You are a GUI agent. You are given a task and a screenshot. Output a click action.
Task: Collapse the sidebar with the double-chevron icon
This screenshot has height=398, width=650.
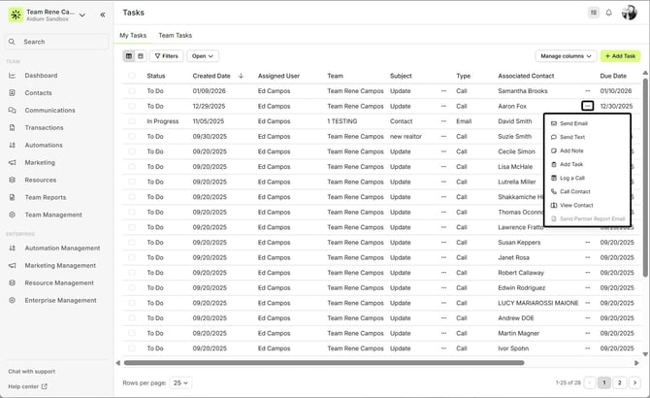pos(103,15)
